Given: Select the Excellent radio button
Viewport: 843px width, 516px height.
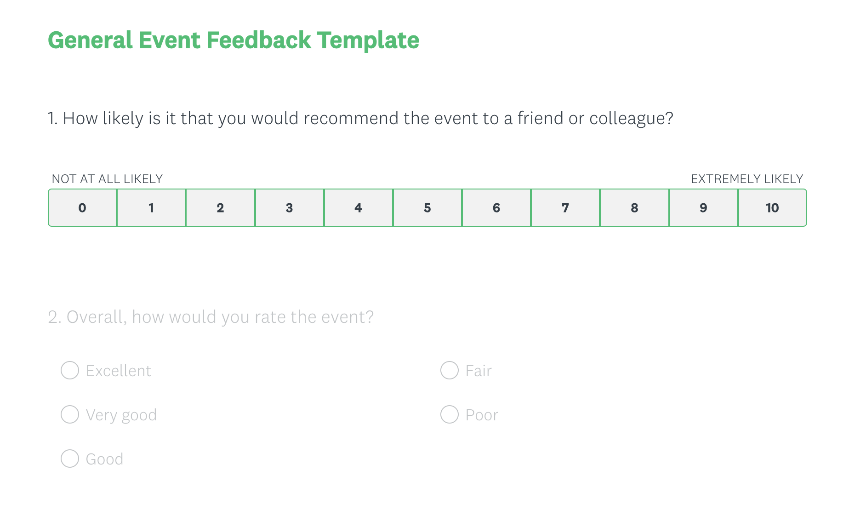Looking at the screenshot, I should [x=70, y=370].
